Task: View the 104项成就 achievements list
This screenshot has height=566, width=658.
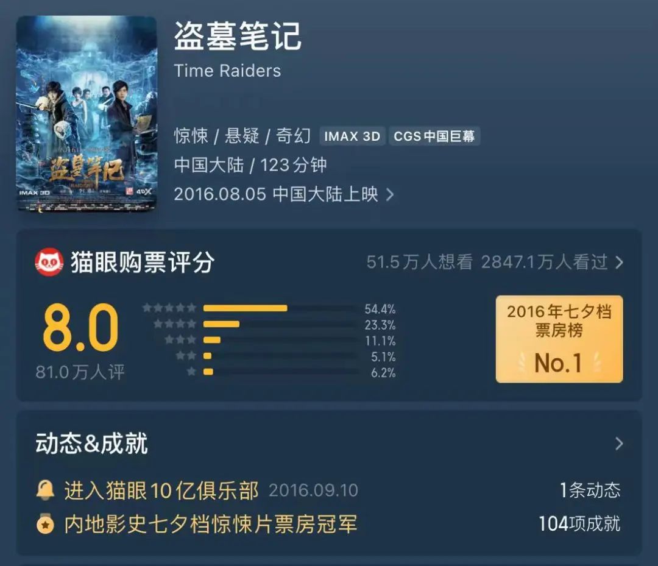Action: [x=579, y=523]
